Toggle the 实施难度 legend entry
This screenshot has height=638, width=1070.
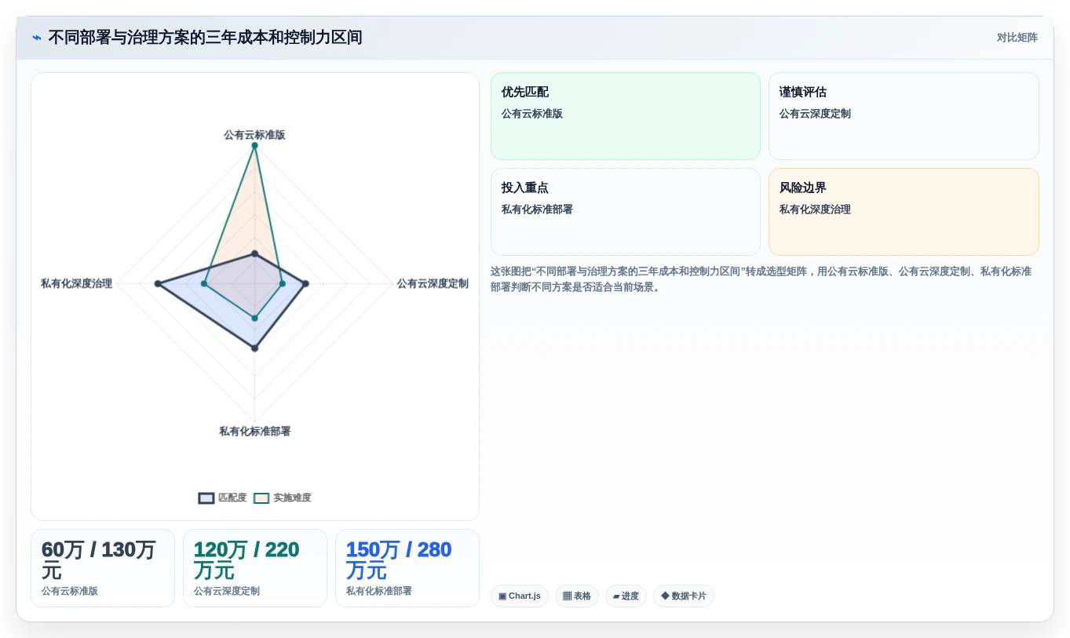point(283,498)
